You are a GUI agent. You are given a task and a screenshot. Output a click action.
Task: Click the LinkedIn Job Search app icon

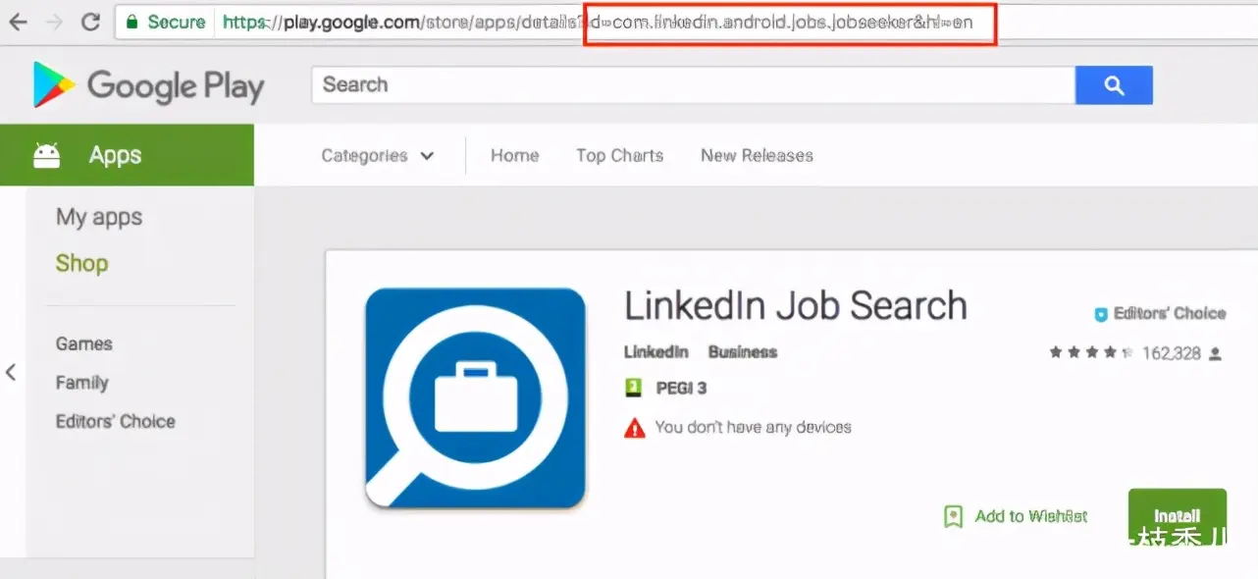(475, 398)
